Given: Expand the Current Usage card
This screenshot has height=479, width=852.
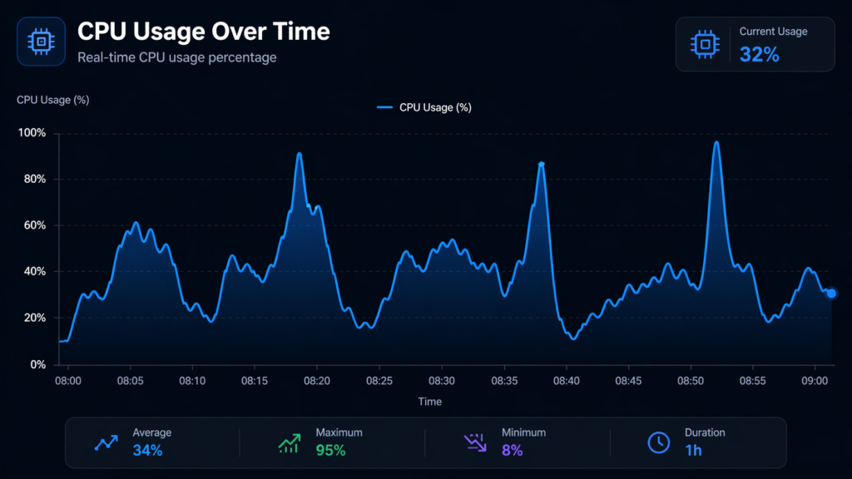Looking at the screenshot, I should (755, 44).
